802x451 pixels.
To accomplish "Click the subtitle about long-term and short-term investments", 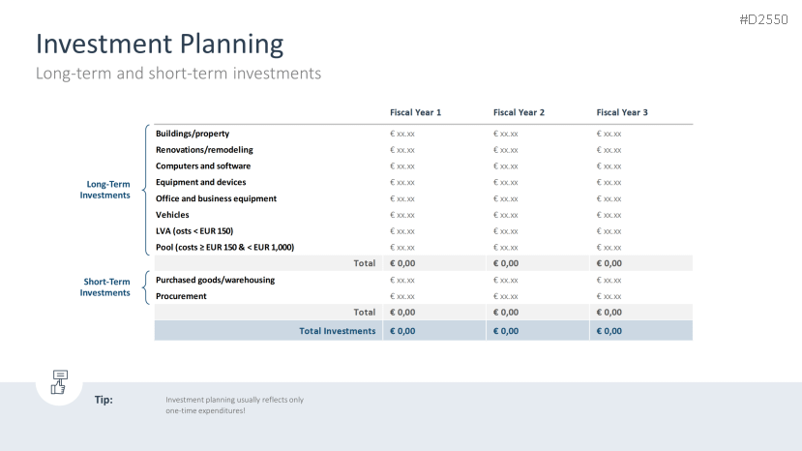I will tap(178, 74).
